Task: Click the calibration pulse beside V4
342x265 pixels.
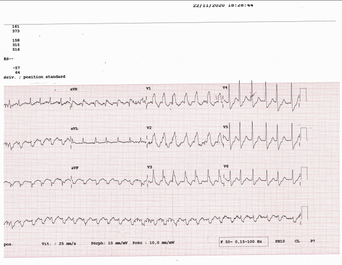Action: [x=304, y=94]
